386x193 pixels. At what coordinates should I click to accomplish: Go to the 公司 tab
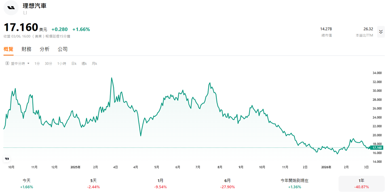coord(63,49)
